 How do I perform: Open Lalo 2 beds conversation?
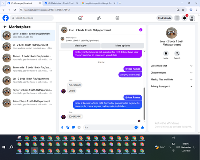(28, 103)
